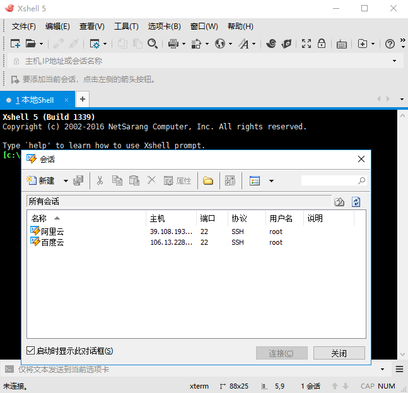Open the 查看(V) menu
The width and height of the screenshot is (408, 393).
click(92, 26)
